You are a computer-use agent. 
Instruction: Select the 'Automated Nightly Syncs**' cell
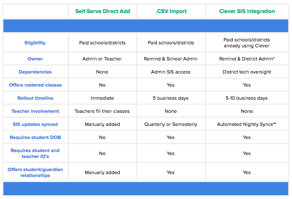(247, 124)
